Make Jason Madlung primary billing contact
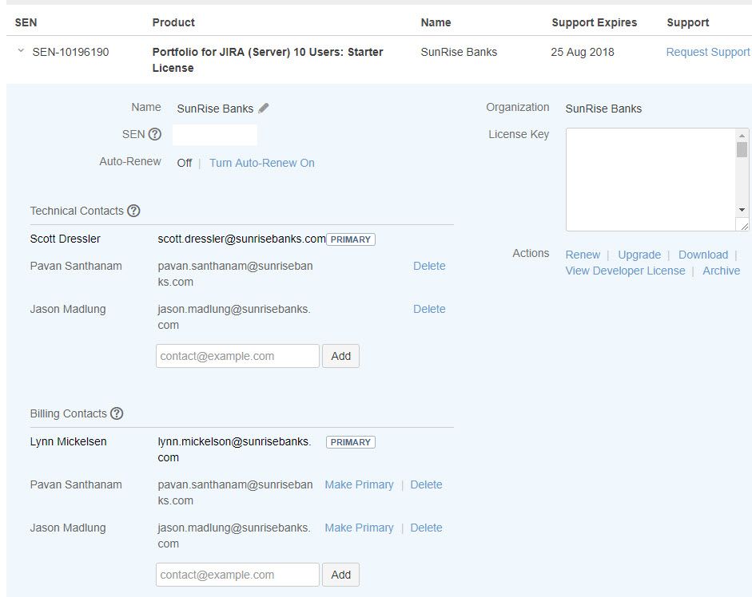This screenshot has height=597, width=752. click(x=359, y=528)
